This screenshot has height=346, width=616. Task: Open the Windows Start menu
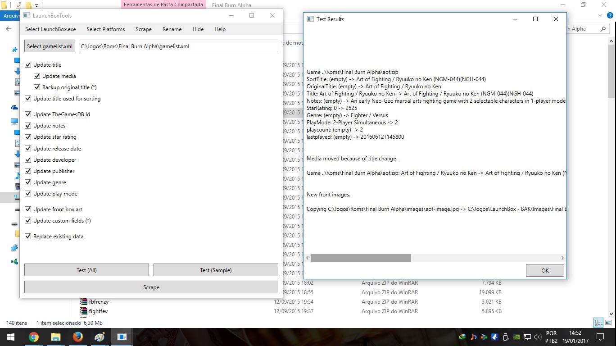(x=11, y=337)
